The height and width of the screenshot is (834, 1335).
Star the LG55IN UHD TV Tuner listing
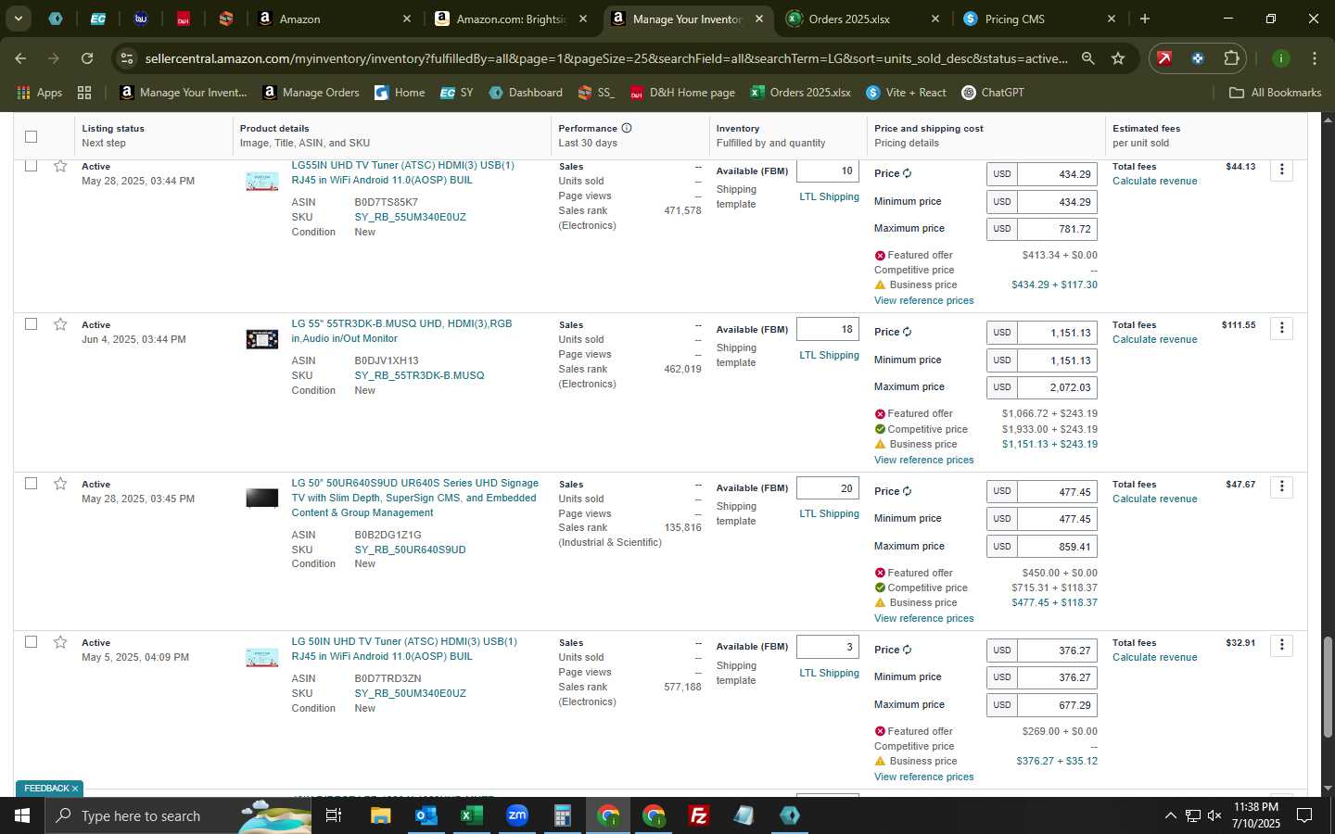(x=60, y=166)
